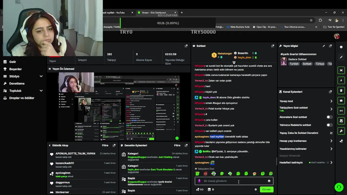Expand Takipçilere özel sohbet settings
The image size is (347, 195).
pos(331,109)
